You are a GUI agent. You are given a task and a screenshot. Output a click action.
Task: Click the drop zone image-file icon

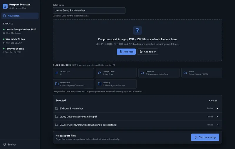(137, 30)
